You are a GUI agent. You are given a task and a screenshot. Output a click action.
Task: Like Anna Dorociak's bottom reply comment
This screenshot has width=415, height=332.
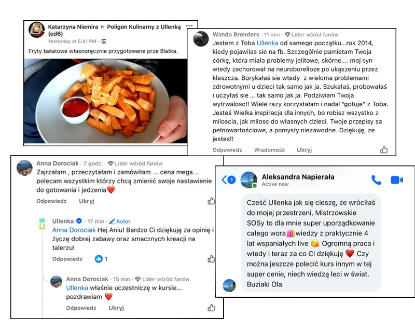[x=211, y=308]
